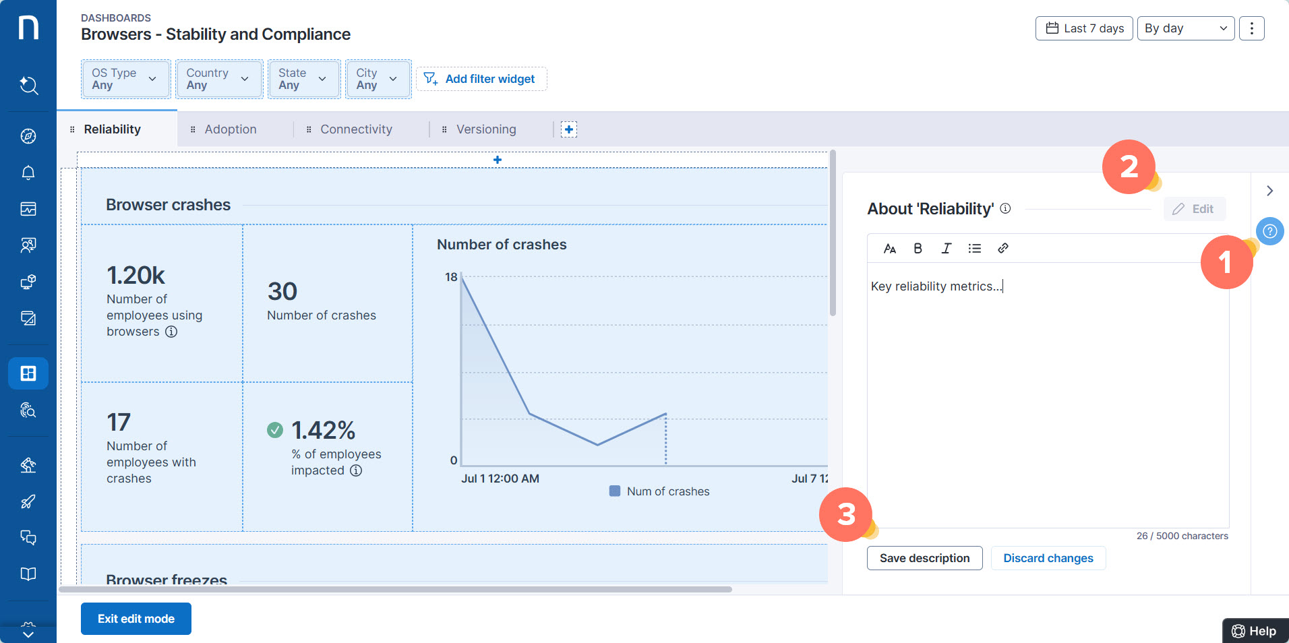Click the insert link icon
Image resolution: width=1289 pixels, height=643 pixels.
tap(1003, 248)
